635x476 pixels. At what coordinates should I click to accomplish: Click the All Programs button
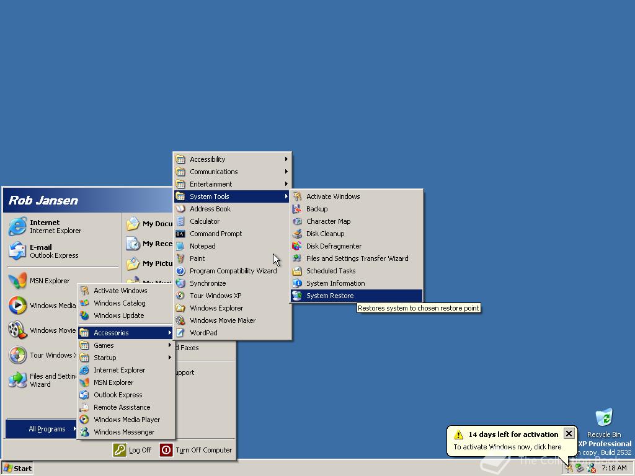point(42,429)
